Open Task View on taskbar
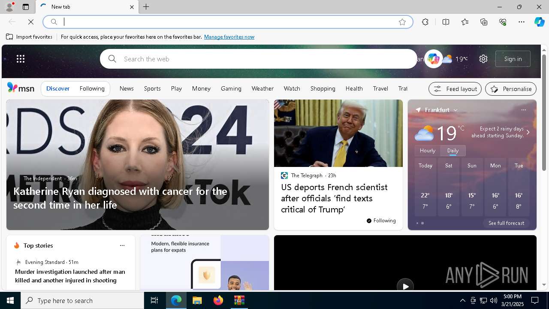This screenshot has height=309, width=549. [154, 300]
